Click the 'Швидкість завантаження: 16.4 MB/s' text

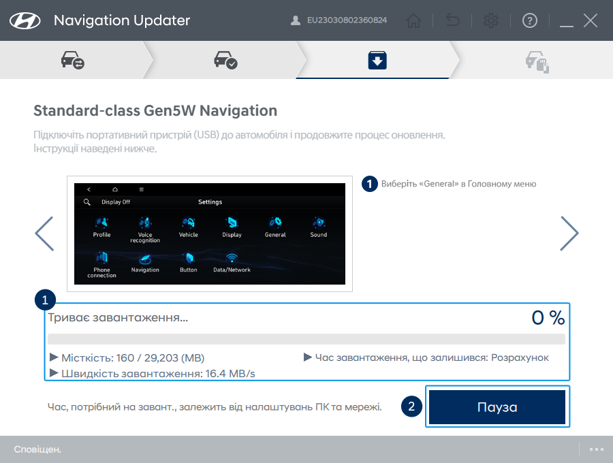[158, 374]
